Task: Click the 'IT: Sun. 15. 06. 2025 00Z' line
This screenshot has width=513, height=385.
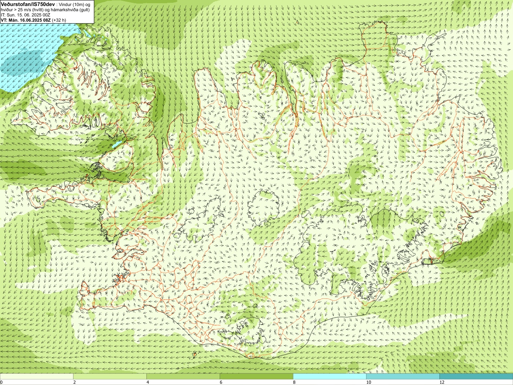Action: 26,15
